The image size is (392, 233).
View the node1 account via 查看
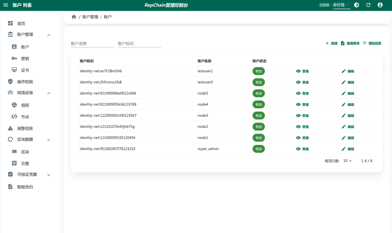[x=302, y=138]
